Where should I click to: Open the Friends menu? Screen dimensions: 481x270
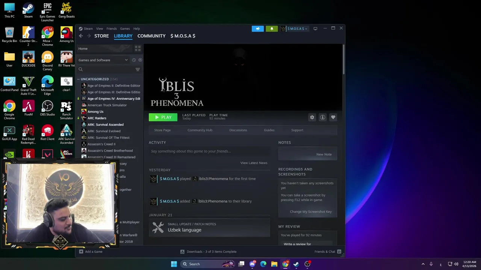coord(112,28)
